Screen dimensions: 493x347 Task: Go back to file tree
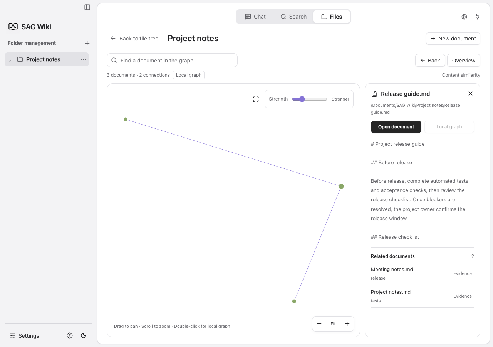coord(134,39)
